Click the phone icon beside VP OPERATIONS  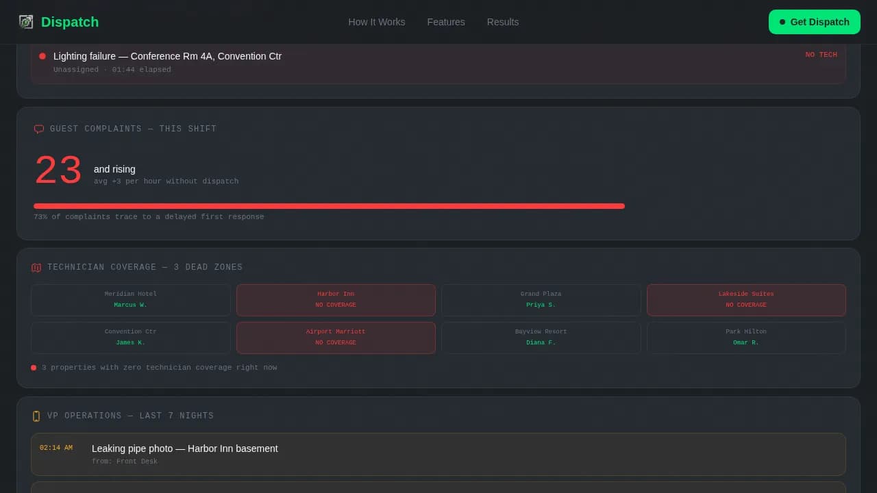(36, 416)
